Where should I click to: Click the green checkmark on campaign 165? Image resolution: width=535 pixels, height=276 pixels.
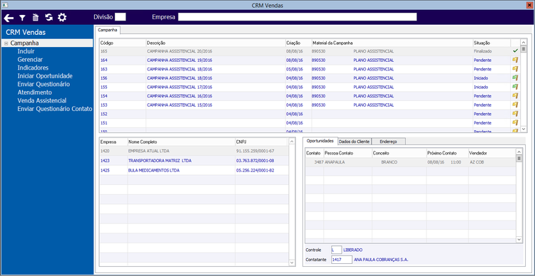click(x=515, y=51)
